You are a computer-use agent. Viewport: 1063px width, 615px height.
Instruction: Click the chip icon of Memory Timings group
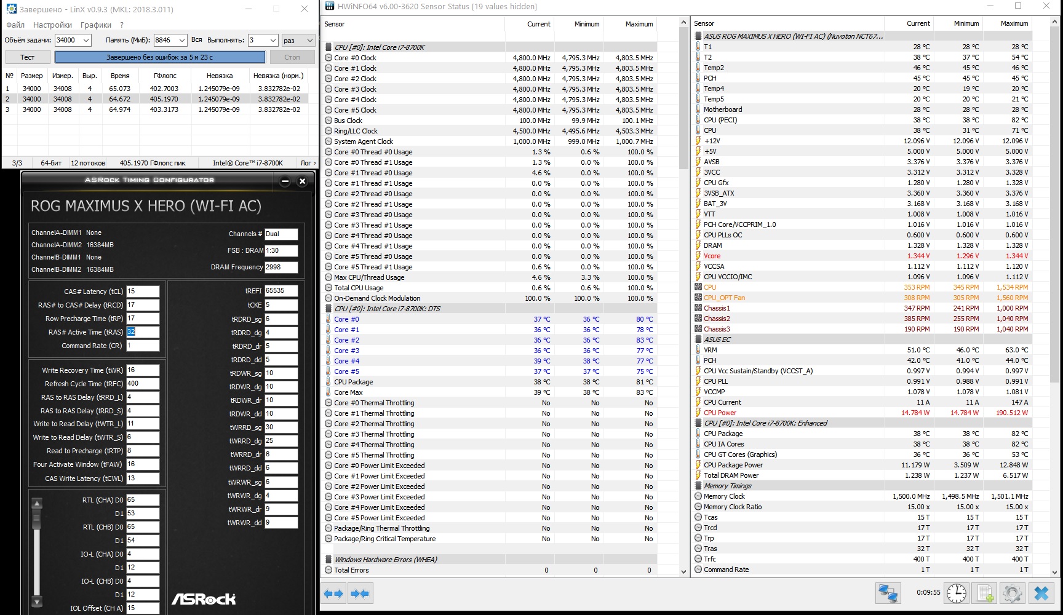click(x=698, y=486)
